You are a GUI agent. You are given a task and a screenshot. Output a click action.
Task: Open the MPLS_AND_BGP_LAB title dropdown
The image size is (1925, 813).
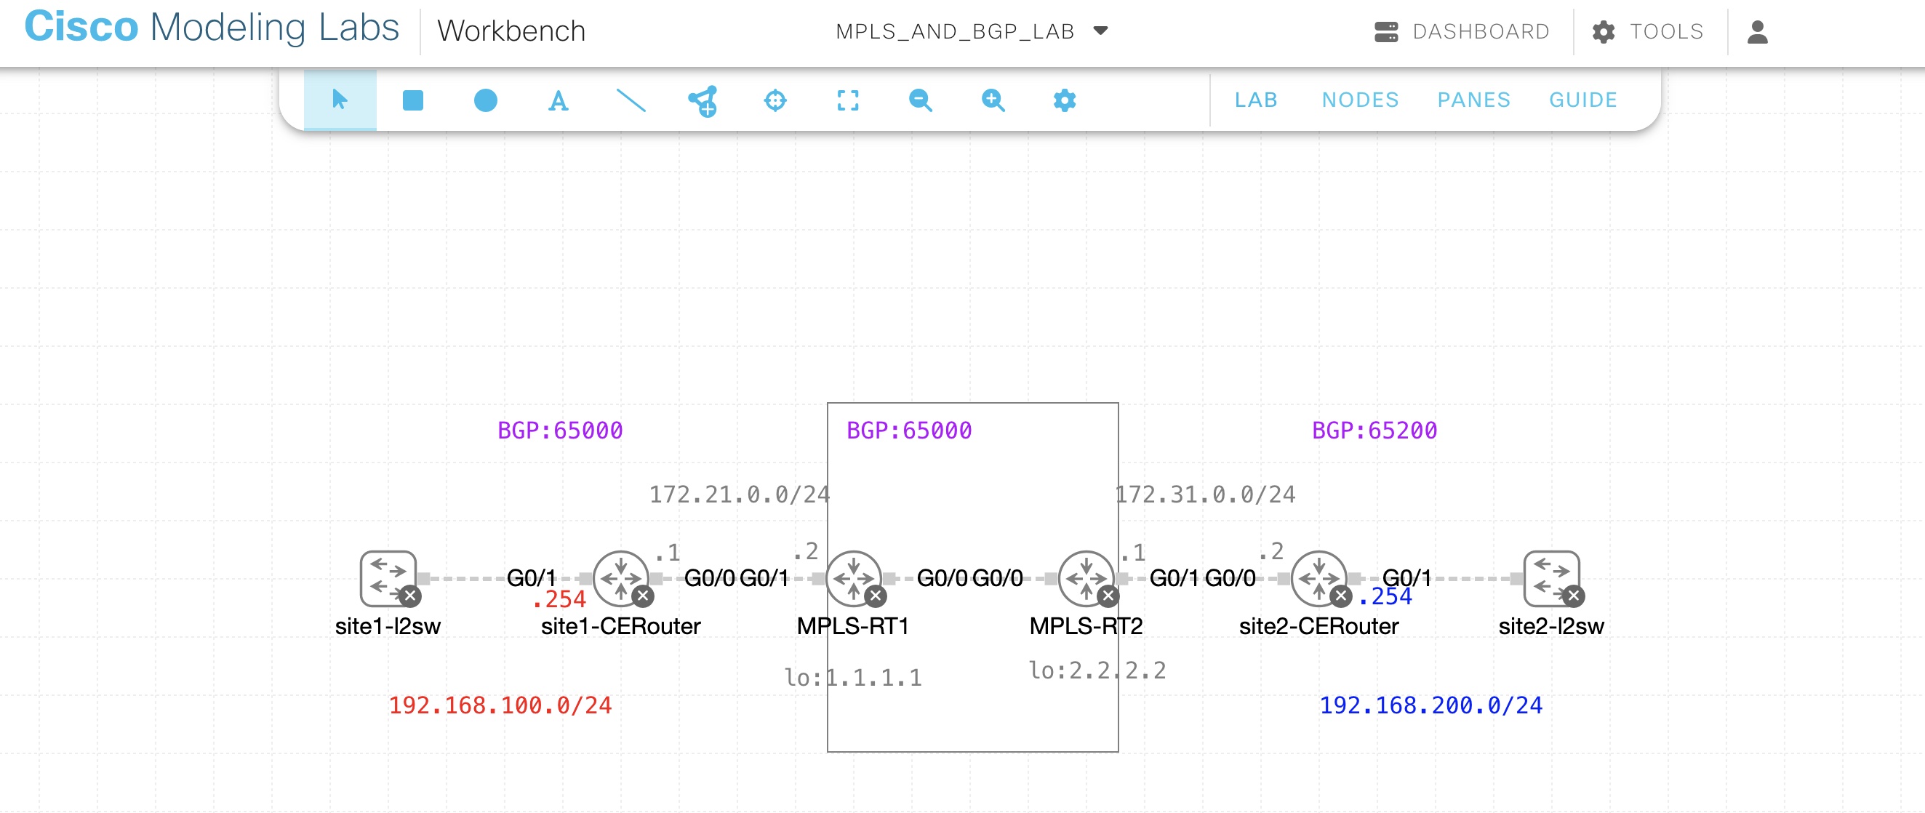pos(1099,31)
